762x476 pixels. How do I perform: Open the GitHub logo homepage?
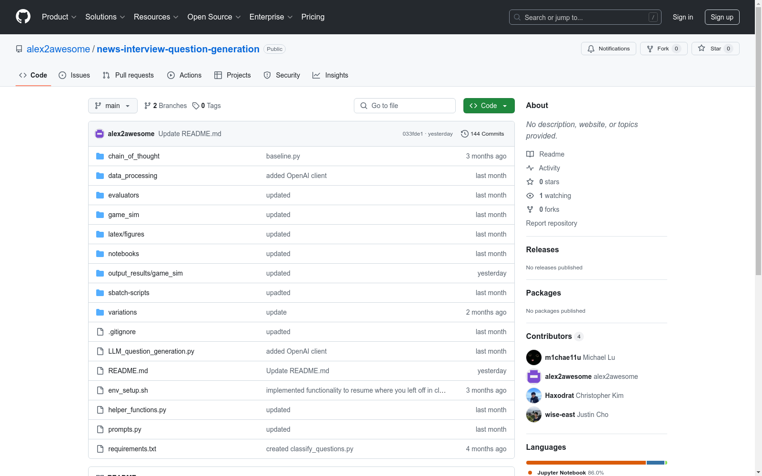pyautogui.click(x=23, y=17)
